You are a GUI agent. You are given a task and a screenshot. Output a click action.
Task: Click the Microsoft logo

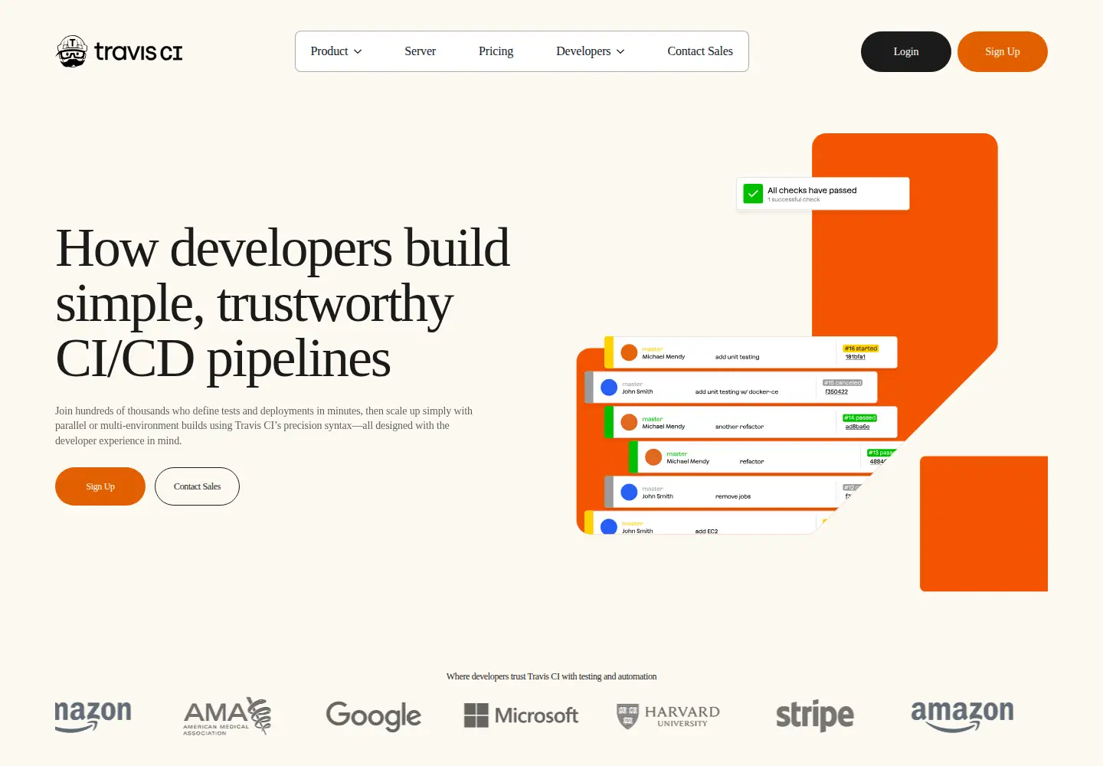(521, 715)
